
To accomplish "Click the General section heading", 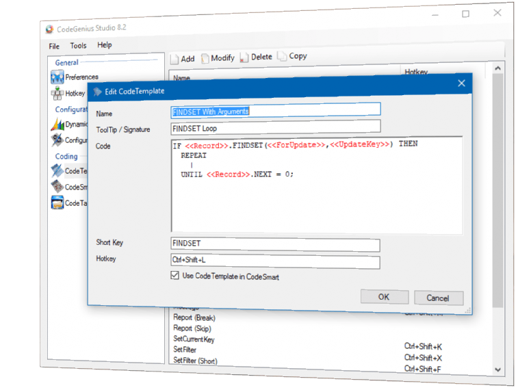I will pos(66,63).
